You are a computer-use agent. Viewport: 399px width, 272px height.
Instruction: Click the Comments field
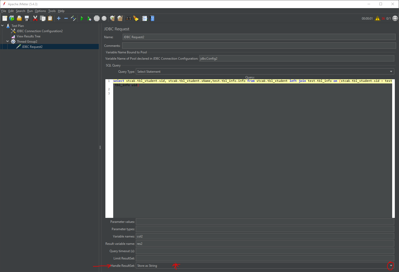click(x=259, y=46)
